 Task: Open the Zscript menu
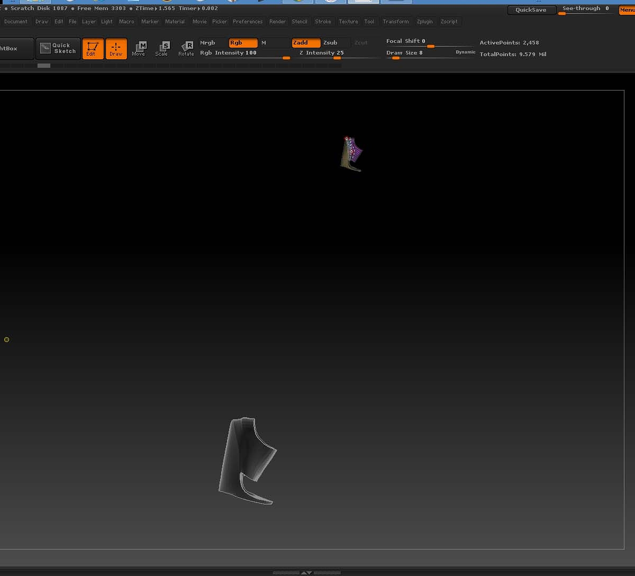point(449,22)
